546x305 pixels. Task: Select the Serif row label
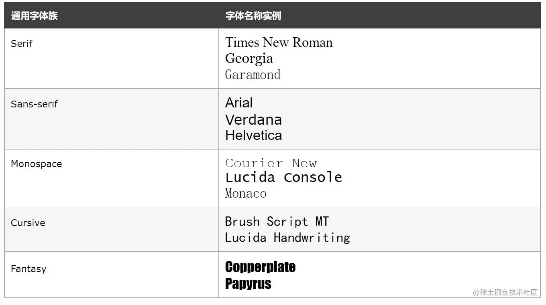tap(22, 43)
